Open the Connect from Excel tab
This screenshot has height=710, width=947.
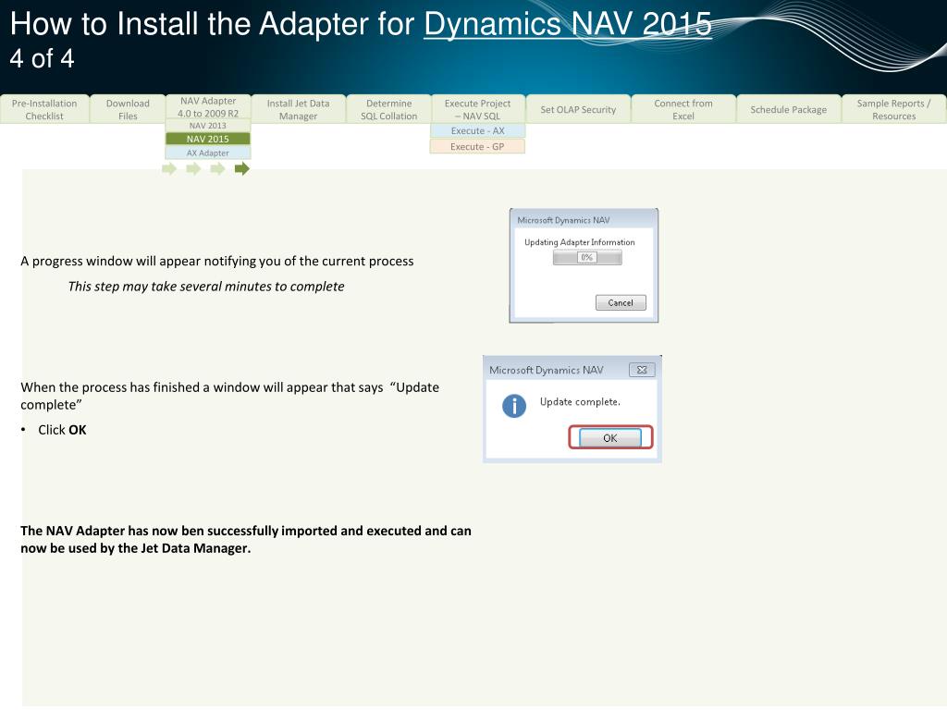pyautogui.click(x=683, y=109)
